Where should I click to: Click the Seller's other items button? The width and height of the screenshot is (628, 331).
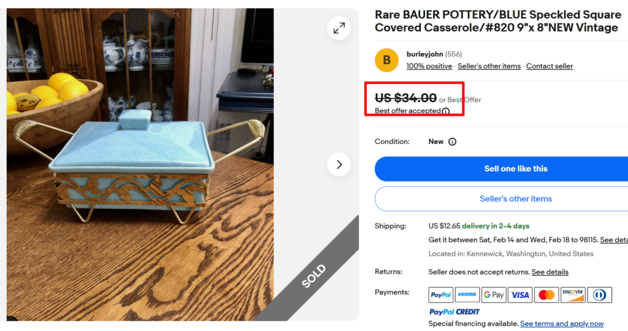click(x=515, y=199)
